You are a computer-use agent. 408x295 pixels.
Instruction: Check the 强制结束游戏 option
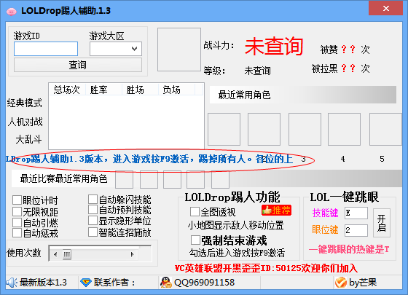pyautogui.click(x=195, y=240)
